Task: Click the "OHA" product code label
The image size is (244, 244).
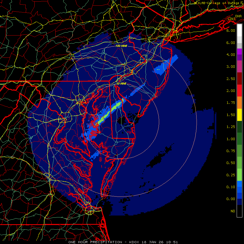Action: click(x=238, y=16)
